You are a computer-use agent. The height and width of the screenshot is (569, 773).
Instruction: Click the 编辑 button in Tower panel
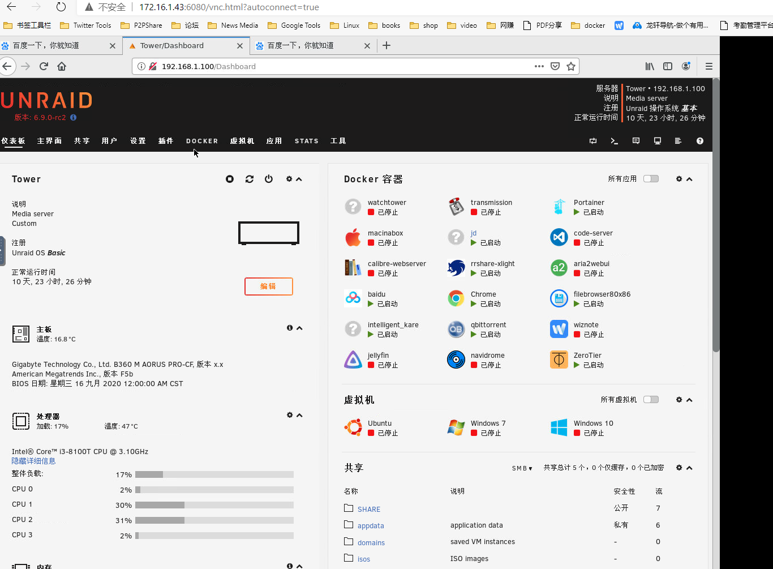(x=269, y=286)
